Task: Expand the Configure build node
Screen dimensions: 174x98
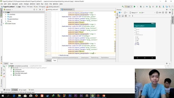Action: (11, 71)
